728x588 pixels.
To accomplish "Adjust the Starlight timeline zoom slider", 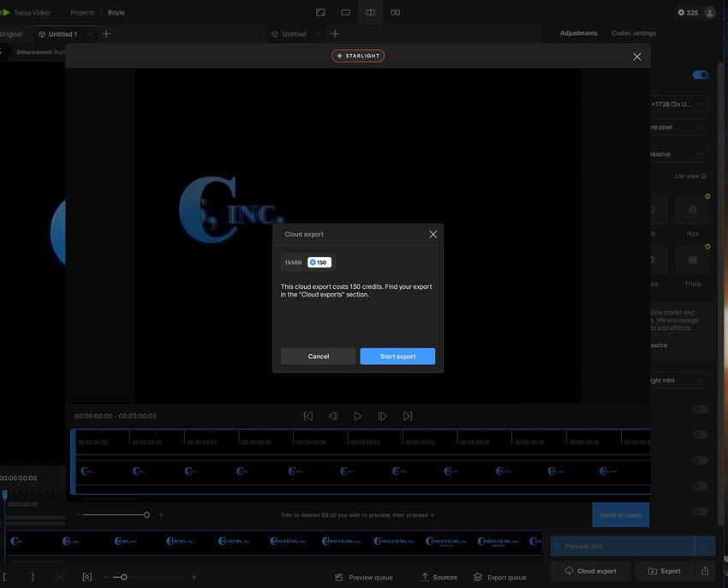I will pyautogui.click(x=146, y=514).
